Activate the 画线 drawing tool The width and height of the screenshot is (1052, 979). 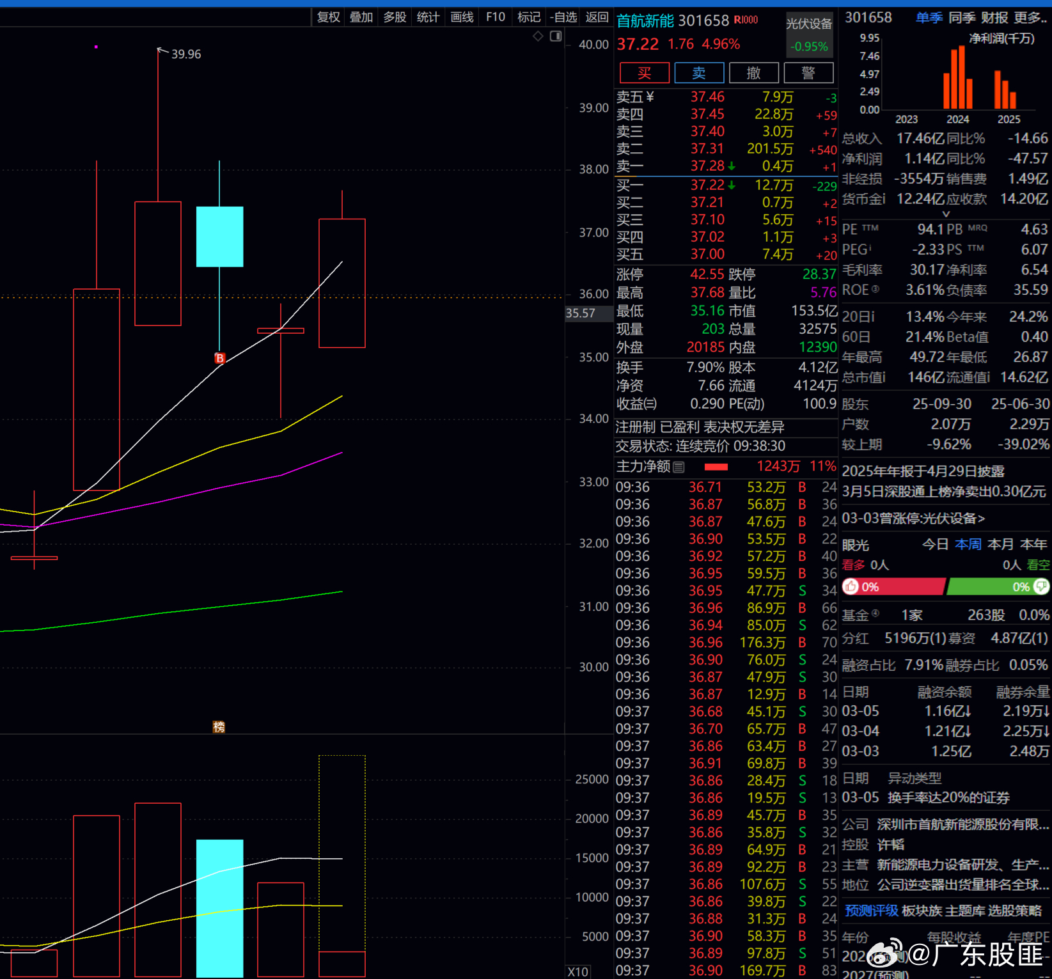click(x=462, y=17)
